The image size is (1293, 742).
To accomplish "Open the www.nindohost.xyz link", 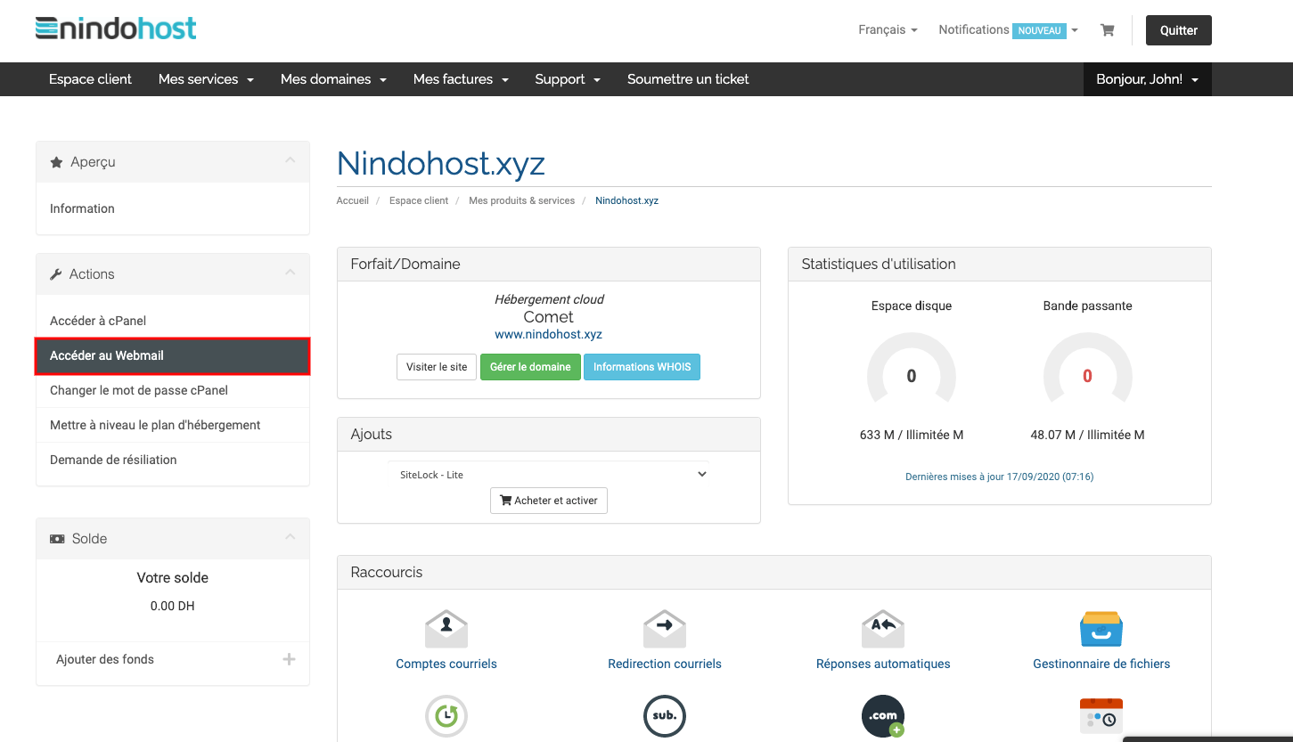I will 549,335.
